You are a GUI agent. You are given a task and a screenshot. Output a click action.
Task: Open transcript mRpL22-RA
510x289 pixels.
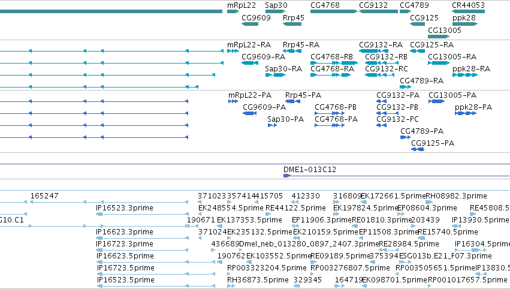(x=249, y=44)
